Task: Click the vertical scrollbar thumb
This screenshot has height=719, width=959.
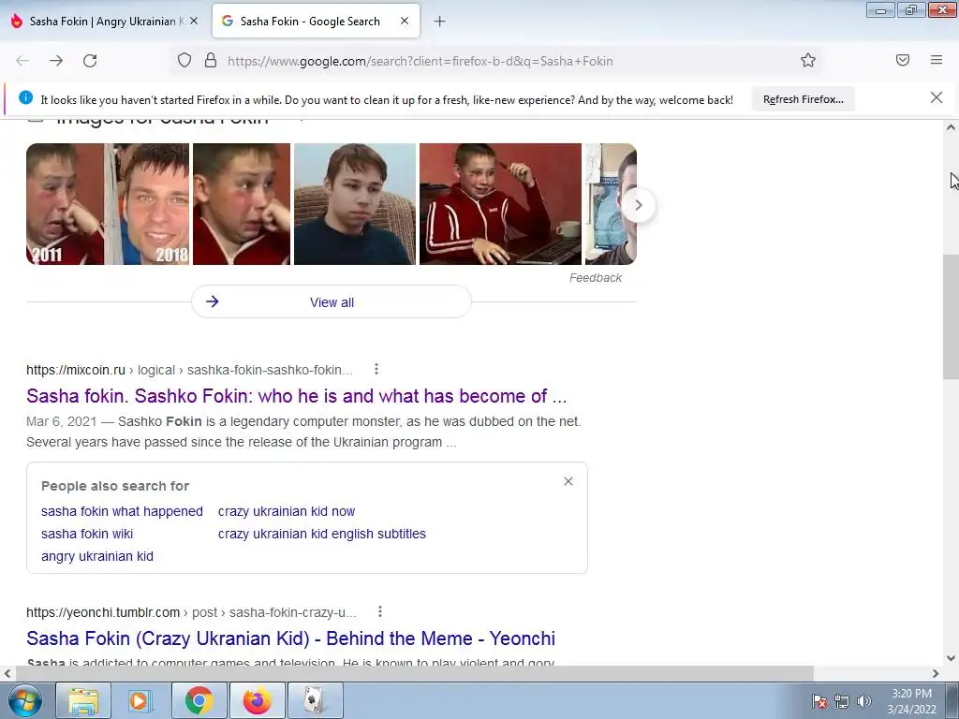Action: (951, 316)
